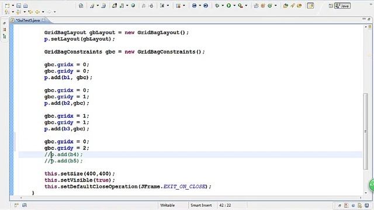This screenshot has height=210, width=374.
Task: Minimize the editor area button
Action: click(364, 19)
